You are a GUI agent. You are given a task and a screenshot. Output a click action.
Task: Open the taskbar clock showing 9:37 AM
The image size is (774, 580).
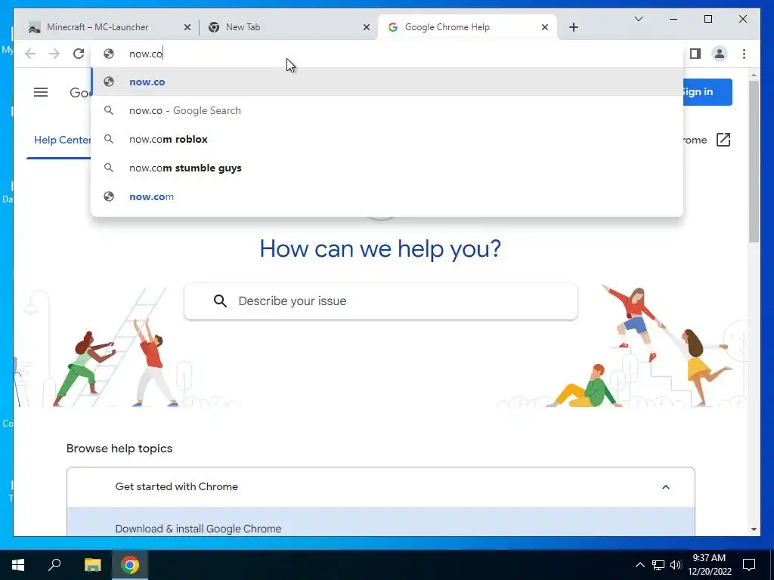point(709,565)
